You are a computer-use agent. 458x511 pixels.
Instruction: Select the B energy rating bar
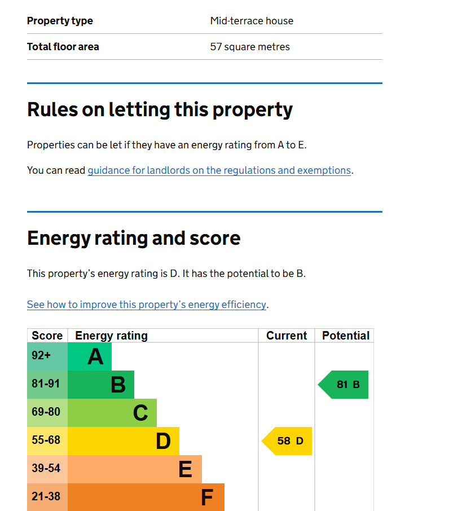click(x=101, y=385)
